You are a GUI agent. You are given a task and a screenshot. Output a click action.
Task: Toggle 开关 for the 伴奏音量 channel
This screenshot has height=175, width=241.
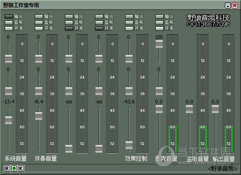click(x=39, y=29)
